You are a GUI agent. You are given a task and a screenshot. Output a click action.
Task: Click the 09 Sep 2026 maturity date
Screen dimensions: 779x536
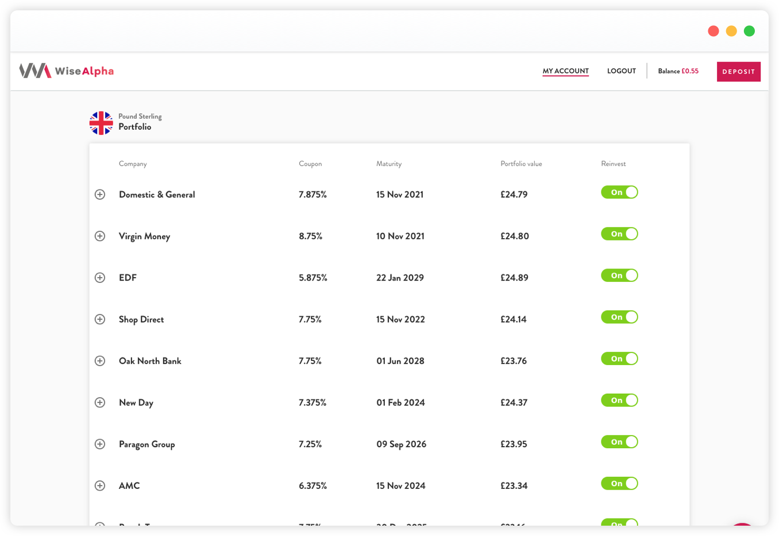click(402, 444)
